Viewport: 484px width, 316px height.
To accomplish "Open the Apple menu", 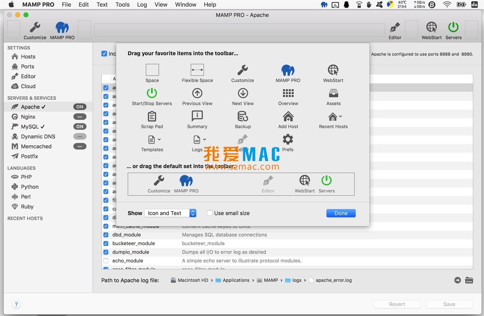I will (x=11, y=4).
